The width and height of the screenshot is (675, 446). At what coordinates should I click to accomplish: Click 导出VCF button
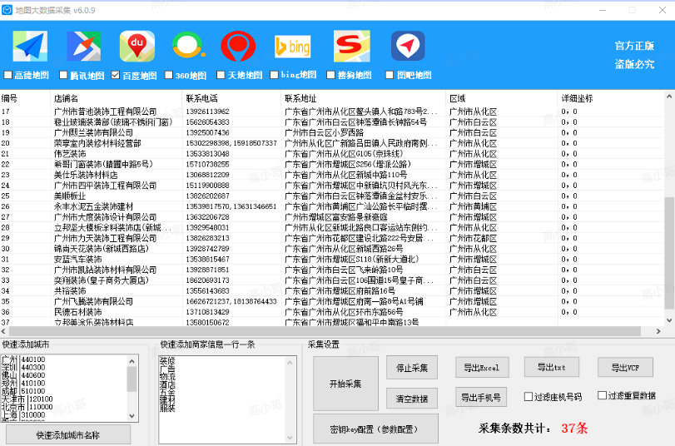(x=625, y=367)
